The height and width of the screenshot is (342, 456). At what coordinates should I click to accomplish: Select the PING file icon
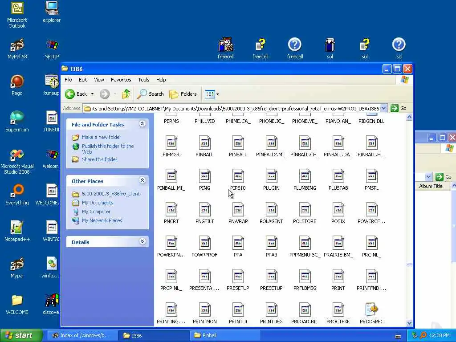[x=204, y=176]
